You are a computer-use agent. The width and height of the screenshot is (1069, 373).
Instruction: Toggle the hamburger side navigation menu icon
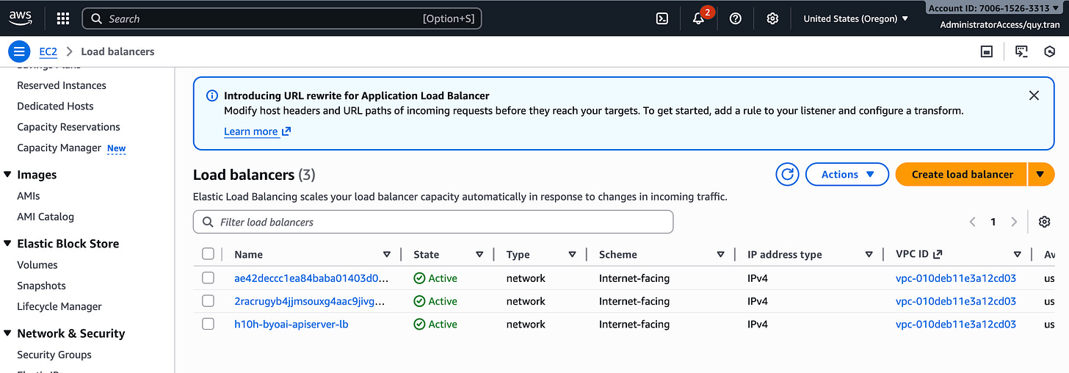click(x=19, y=51)
